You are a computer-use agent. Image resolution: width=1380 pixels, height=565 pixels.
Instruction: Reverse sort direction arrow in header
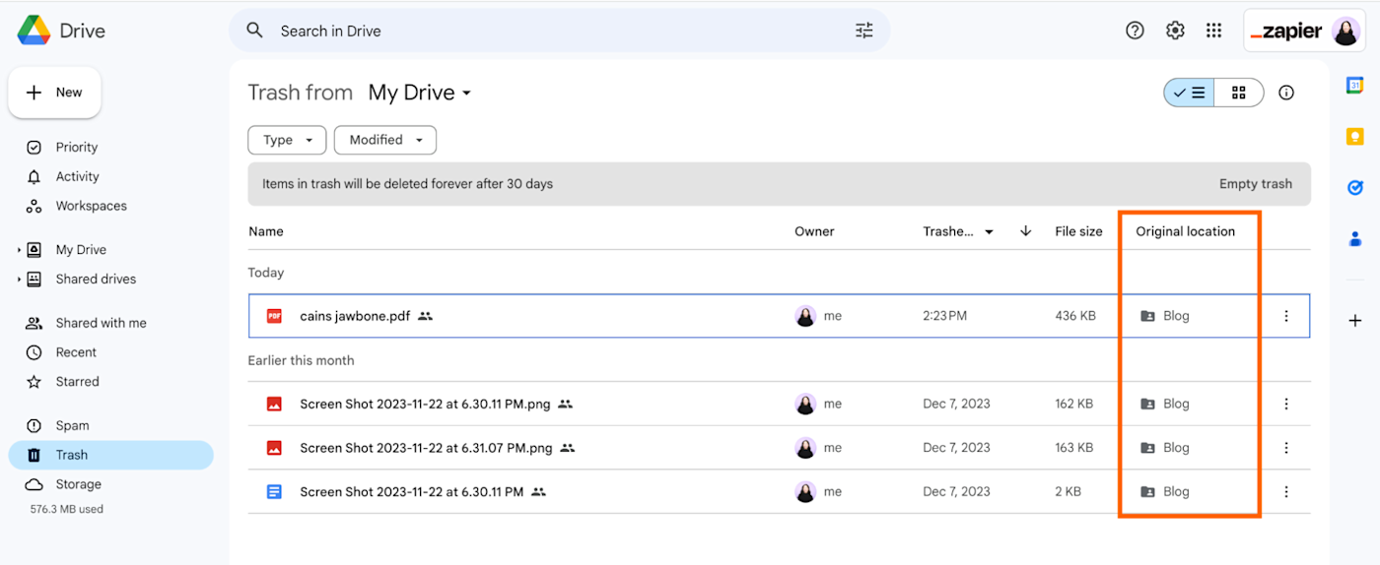click(1026, 231)
